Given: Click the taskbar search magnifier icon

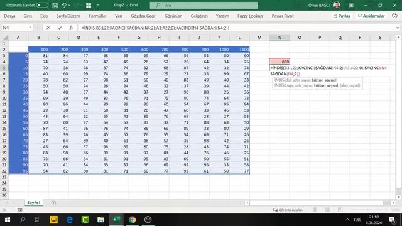Looking at the screenshot, I should click(x=23, y=220).
